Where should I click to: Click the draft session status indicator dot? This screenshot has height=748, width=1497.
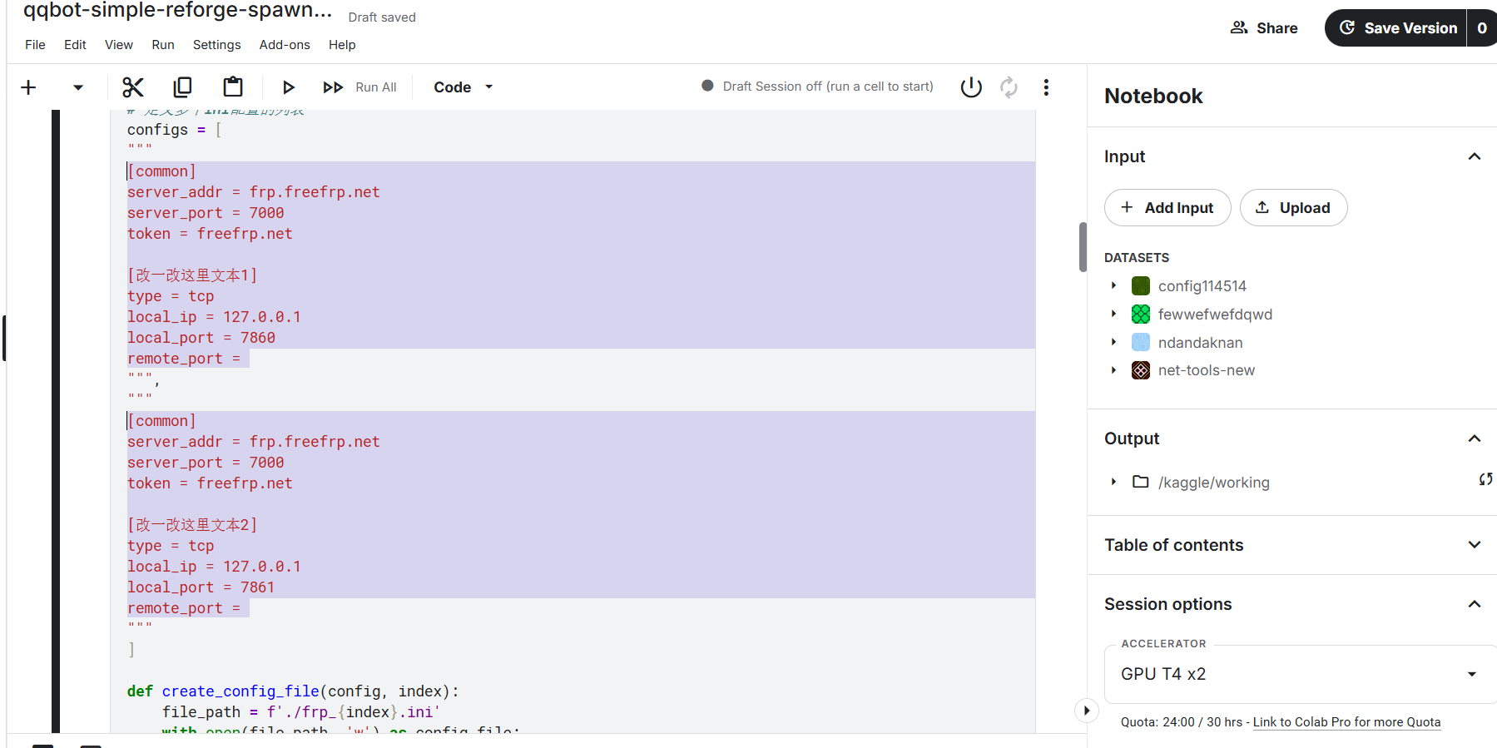tap(707, 86)
